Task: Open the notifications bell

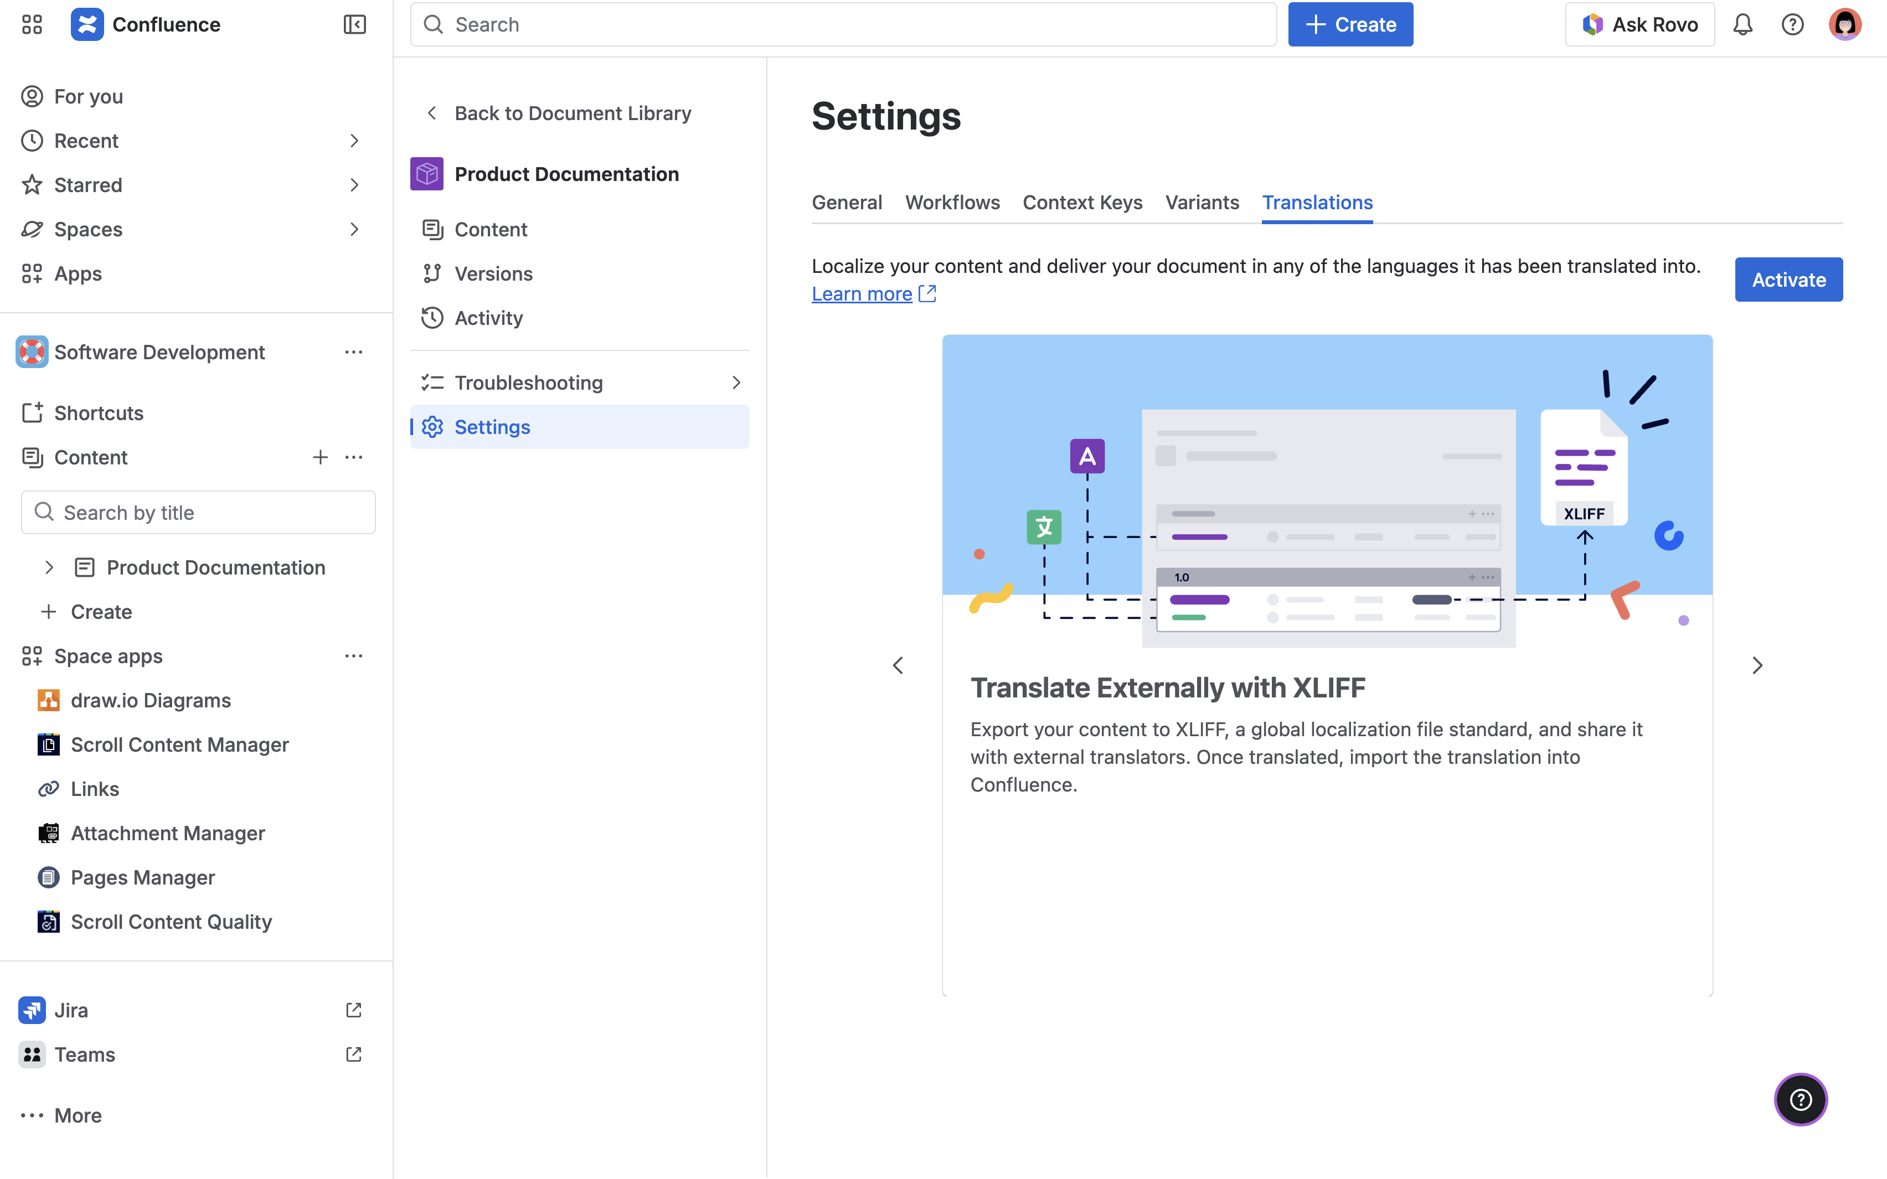Action: 1742,24
